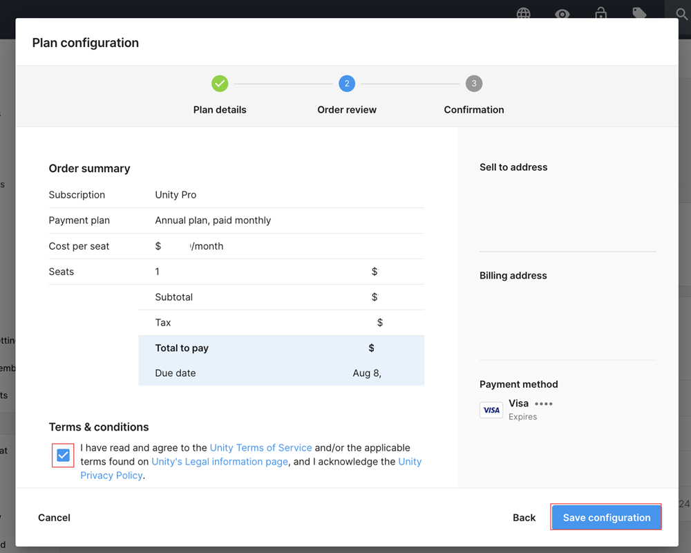Click the Sell to address heading
Image resolution: width=691 pixels, height=553 pixels.
click(513, 167)
